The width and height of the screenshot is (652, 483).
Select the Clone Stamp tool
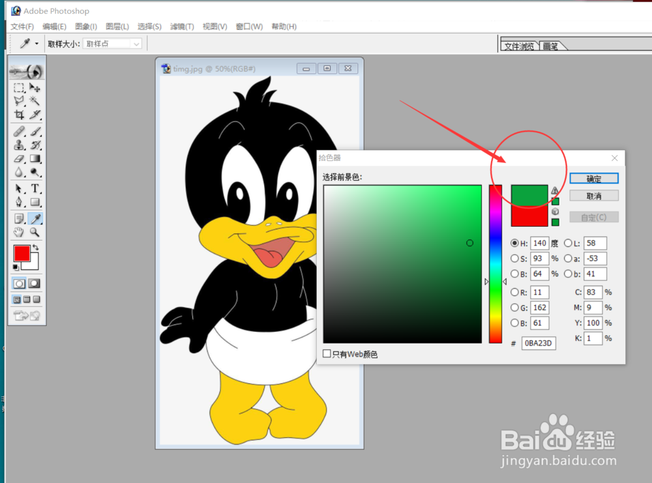point(19,145)
